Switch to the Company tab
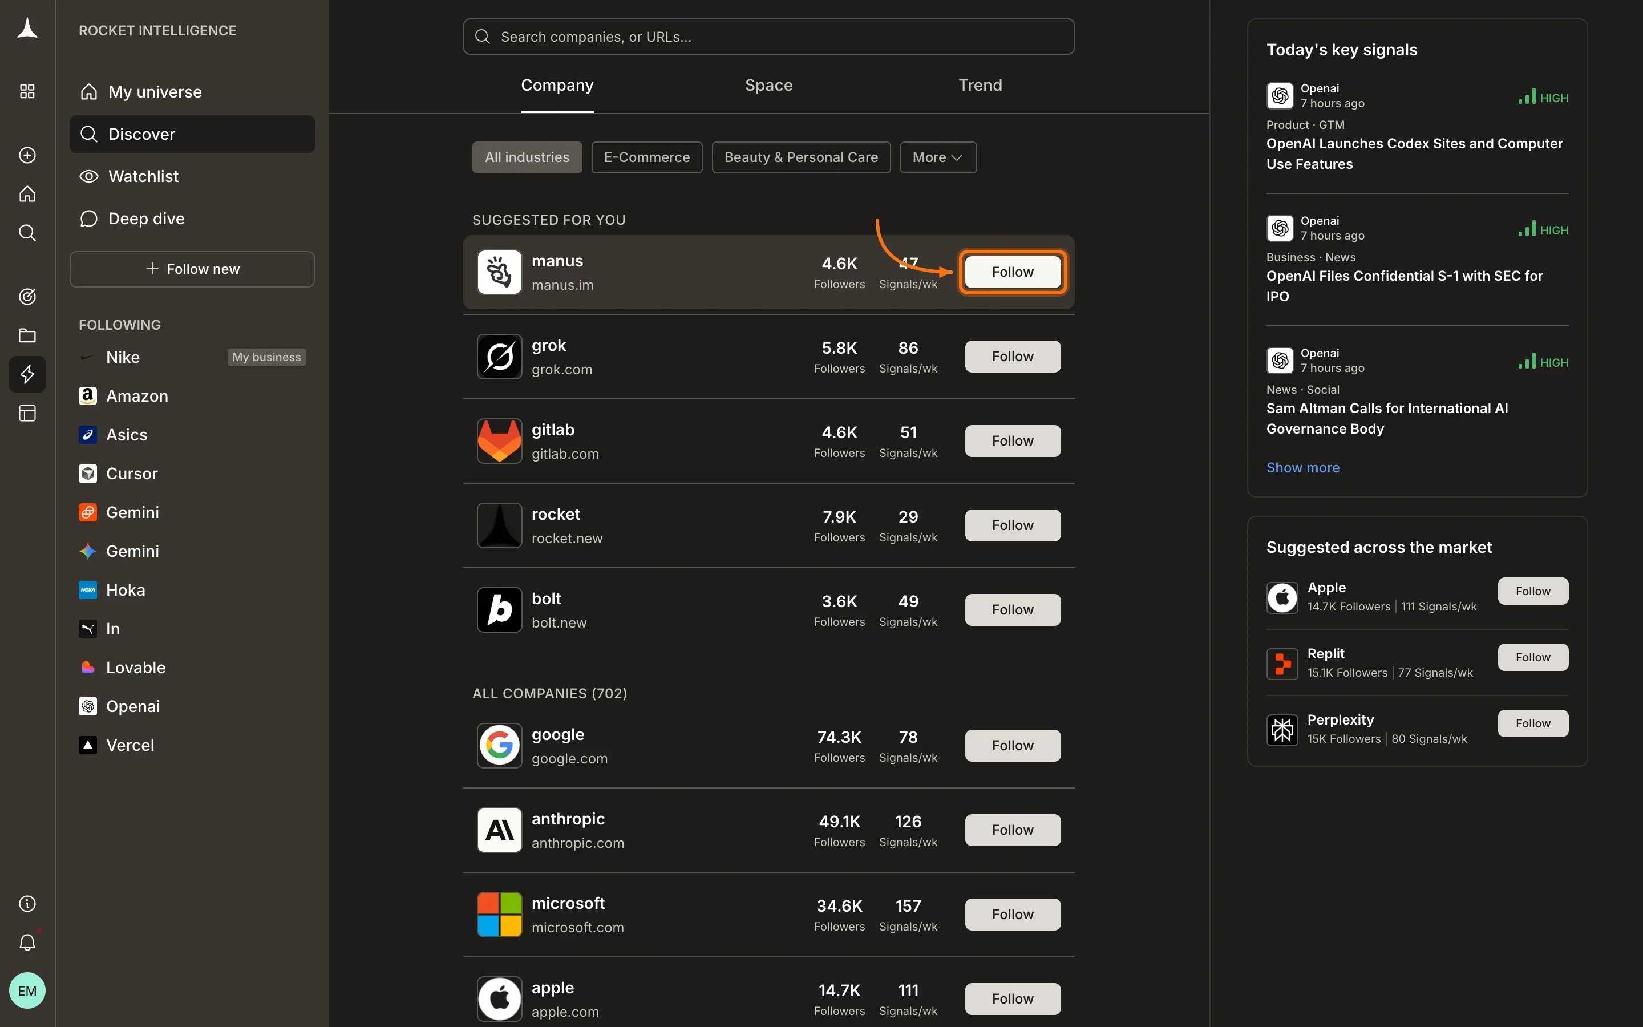1643x1027 pixels. [x=557, y=86]
